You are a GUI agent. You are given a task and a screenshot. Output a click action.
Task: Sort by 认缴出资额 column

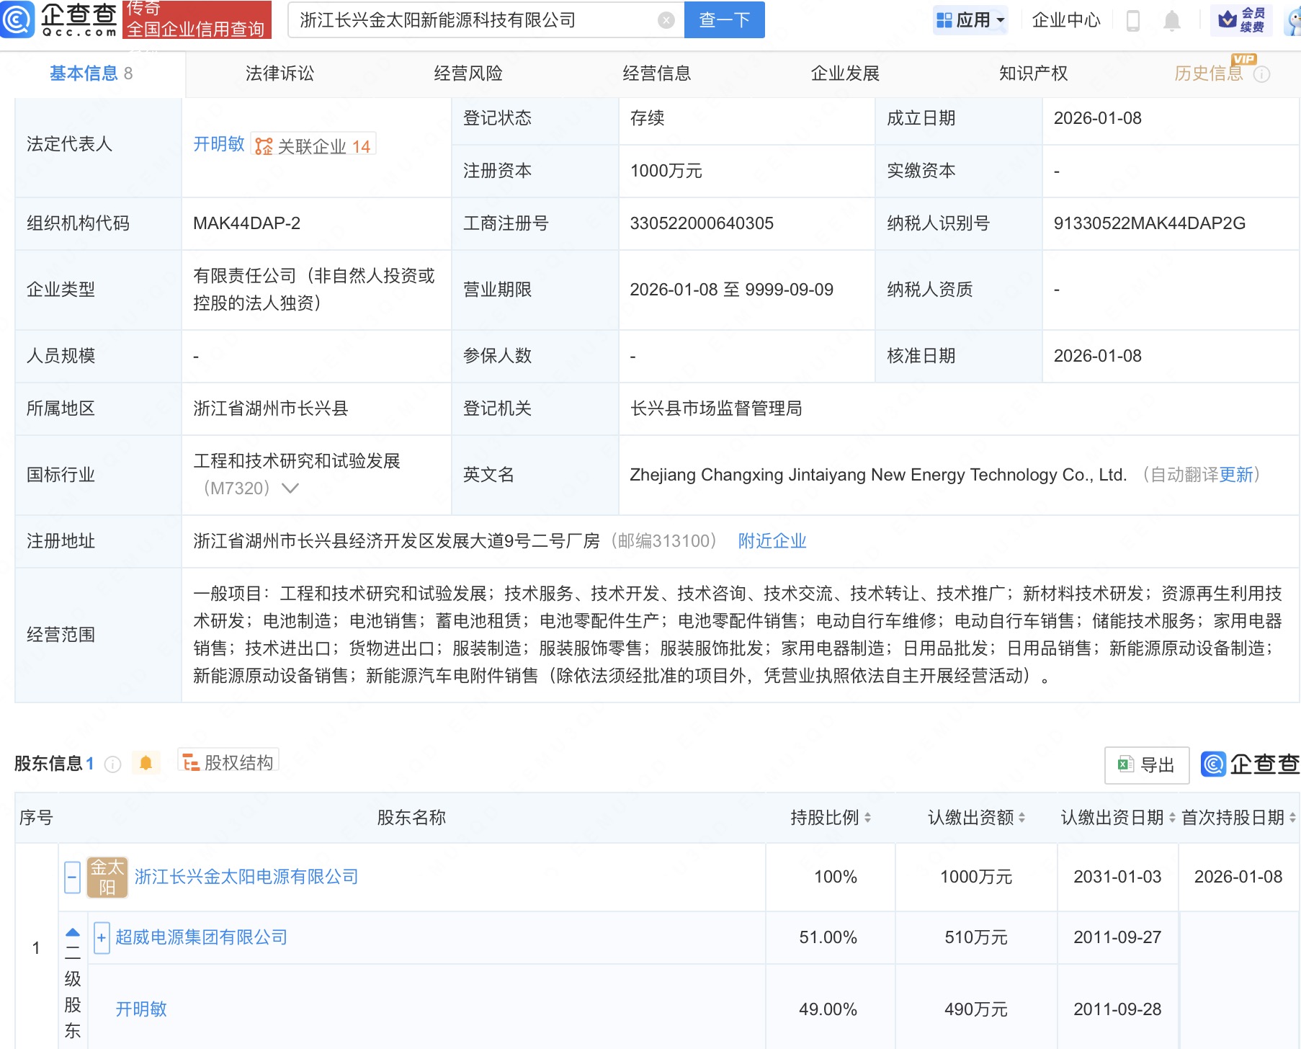pyautogui.click(x=975, y=818)
